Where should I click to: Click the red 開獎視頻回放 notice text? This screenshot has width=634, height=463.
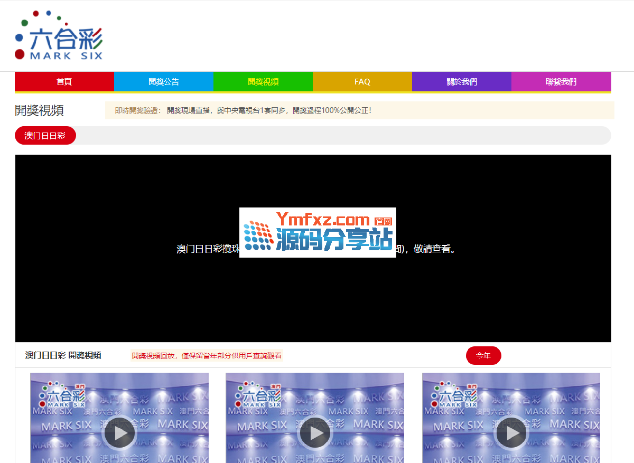(x=207, y=356)
